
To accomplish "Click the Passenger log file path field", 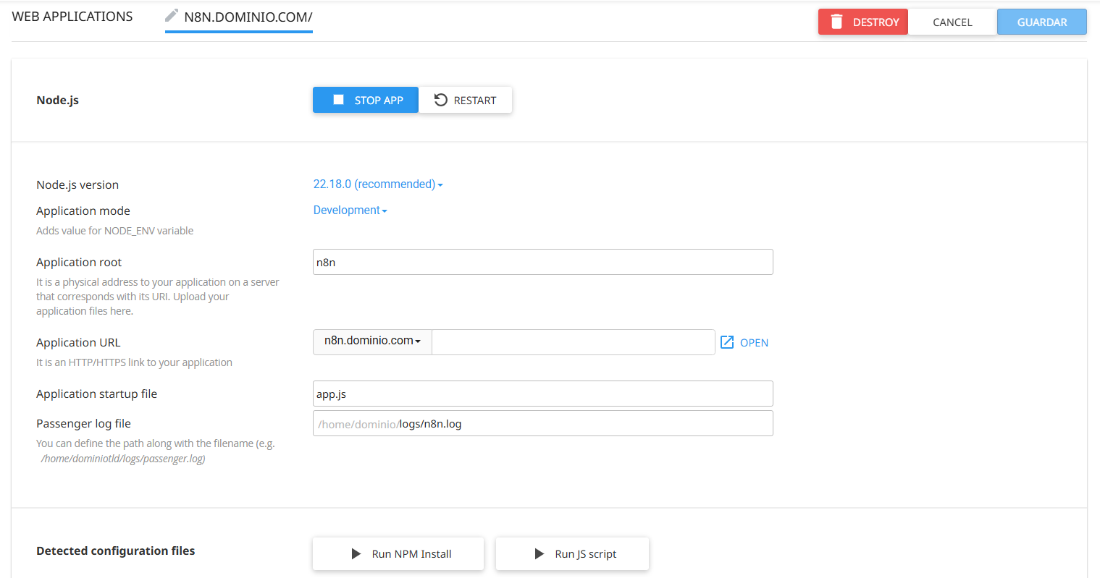I will point(542,423).
